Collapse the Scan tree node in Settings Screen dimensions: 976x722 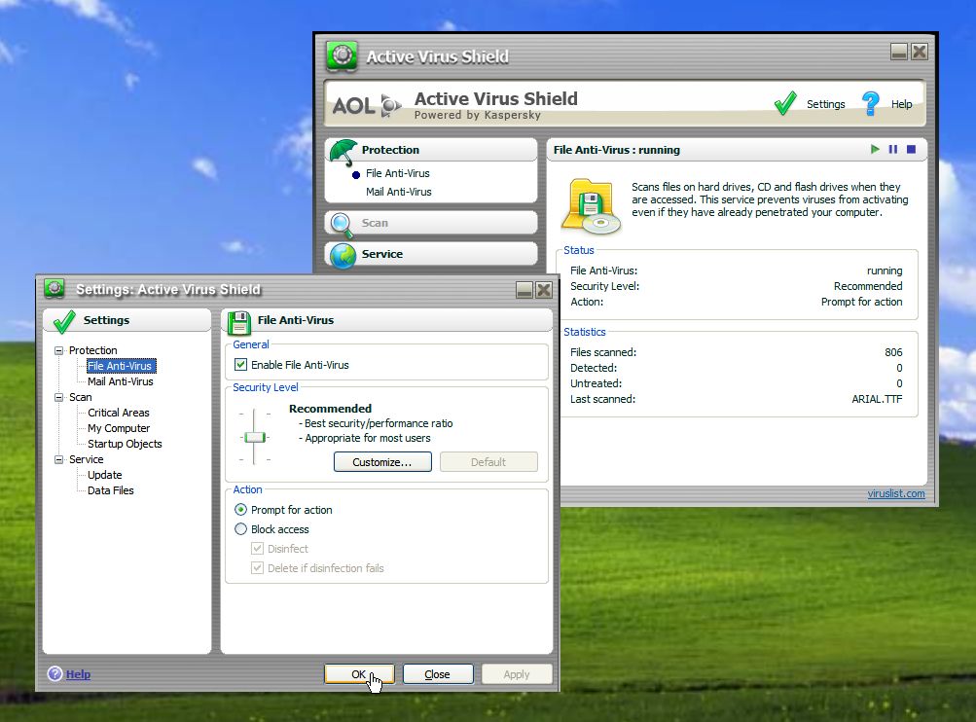tap(59, 397)
